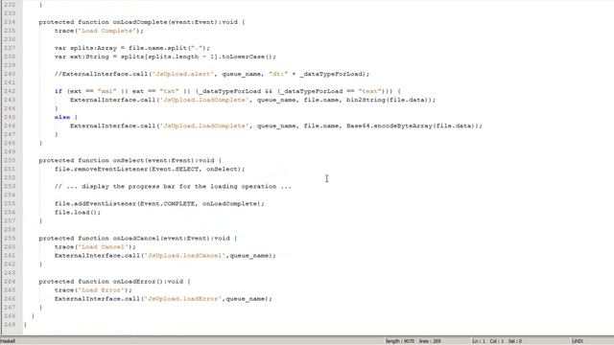Screen dimensions: 614x345
Task: Click the 'protected function onLoadCancel' declaration line
Action: click(138, 239)
